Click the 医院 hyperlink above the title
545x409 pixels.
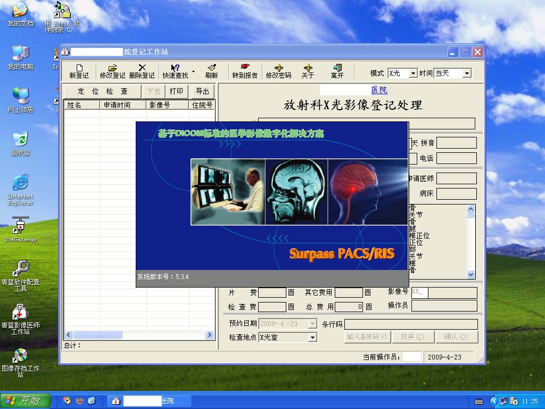coord(379,90)
